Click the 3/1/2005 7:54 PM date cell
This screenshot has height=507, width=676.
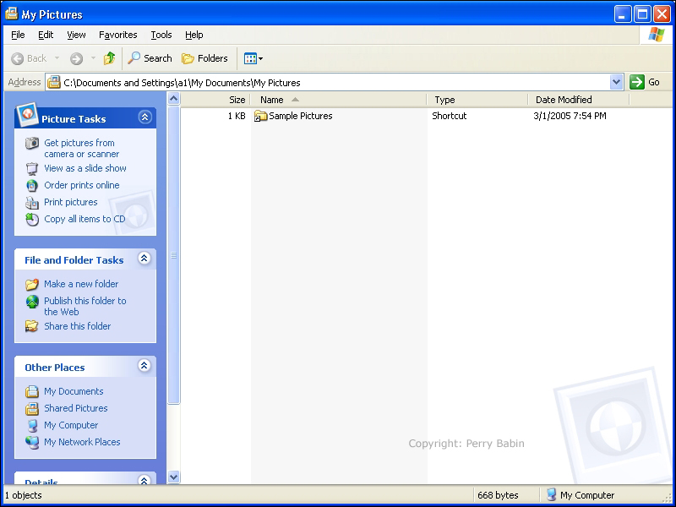[570, 116]
